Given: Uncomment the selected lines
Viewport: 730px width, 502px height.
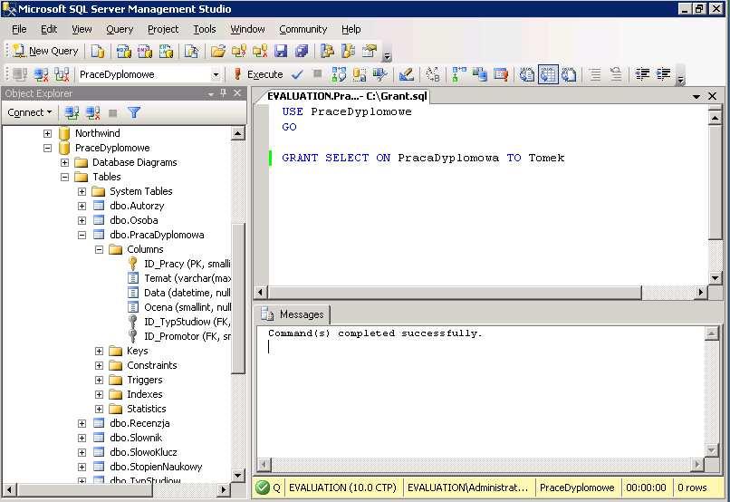Looking at the screenshot, I should 616,74.
